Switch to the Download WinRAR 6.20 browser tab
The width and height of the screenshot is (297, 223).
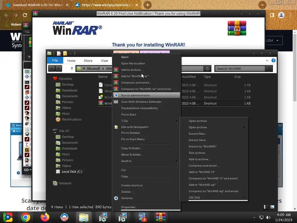(37, 5)
